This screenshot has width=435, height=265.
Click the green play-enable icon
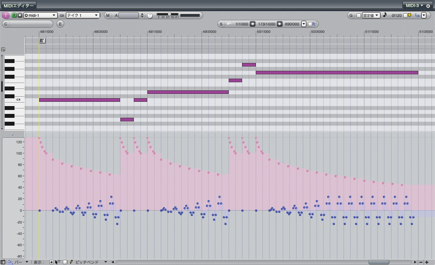click(14, 15)
